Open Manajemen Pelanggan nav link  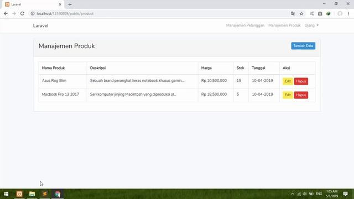[x=245, y=25]
